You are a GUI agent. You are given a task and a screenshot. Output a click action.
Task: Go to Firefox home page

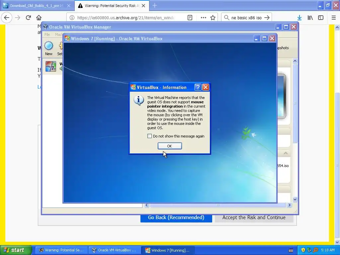click(x=39, y=18)
